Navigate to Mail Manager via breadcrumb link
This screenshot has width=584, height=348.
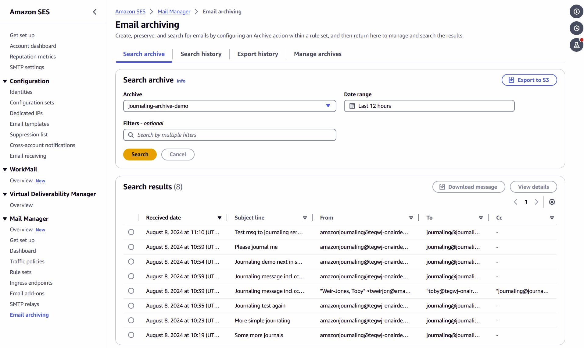coord(174,12)
